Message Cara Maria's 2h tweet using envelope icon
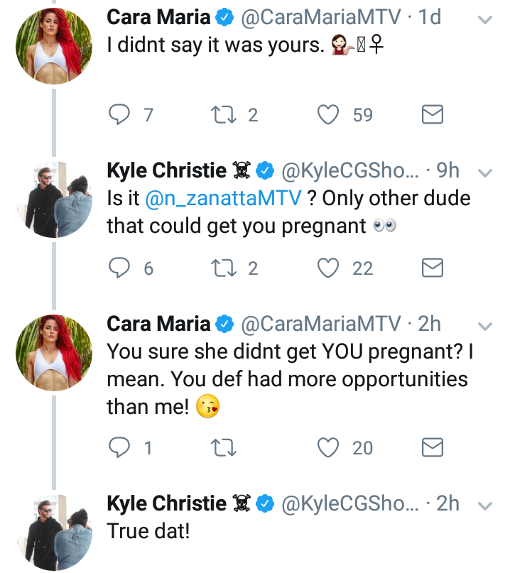The width and height of the screenshot is (510, 573). pyautogui.click(x=433, y=447)
